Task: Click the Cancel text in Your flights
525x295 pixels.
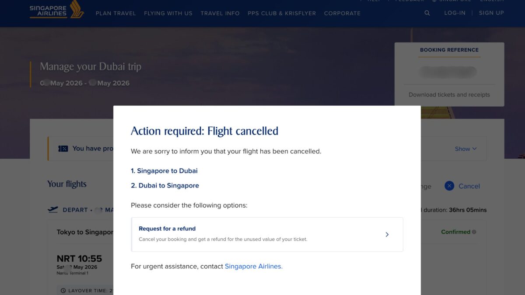Action: coord(469,186)
